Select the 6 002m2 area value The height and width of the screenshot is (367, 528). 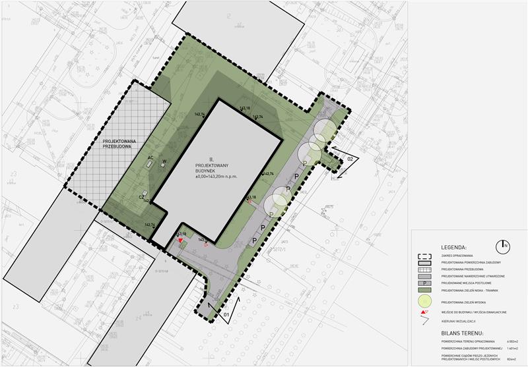(x=513, y=342)
